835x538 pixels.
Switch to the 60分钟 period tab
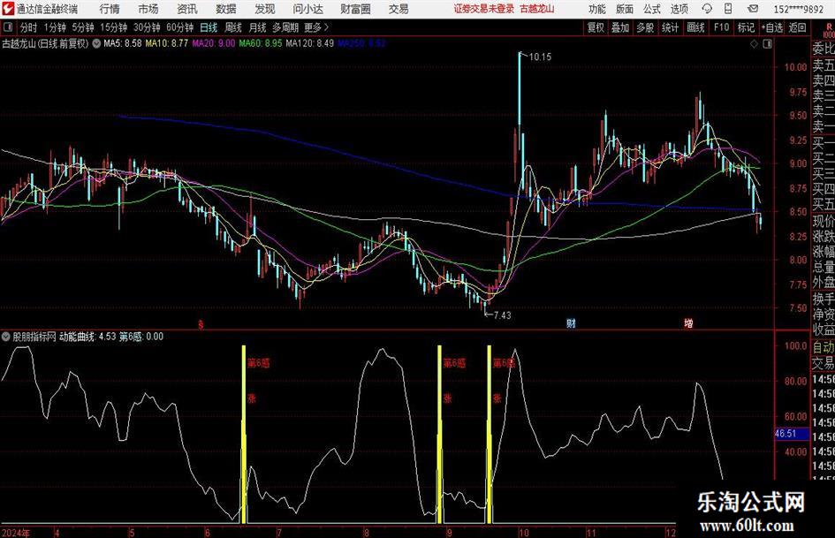[x=179, y=27]
